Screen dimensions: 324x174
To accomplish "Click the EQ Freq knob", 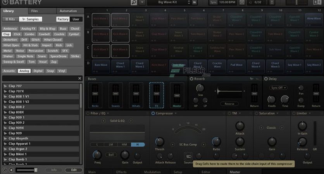I will tap(97, 155).
